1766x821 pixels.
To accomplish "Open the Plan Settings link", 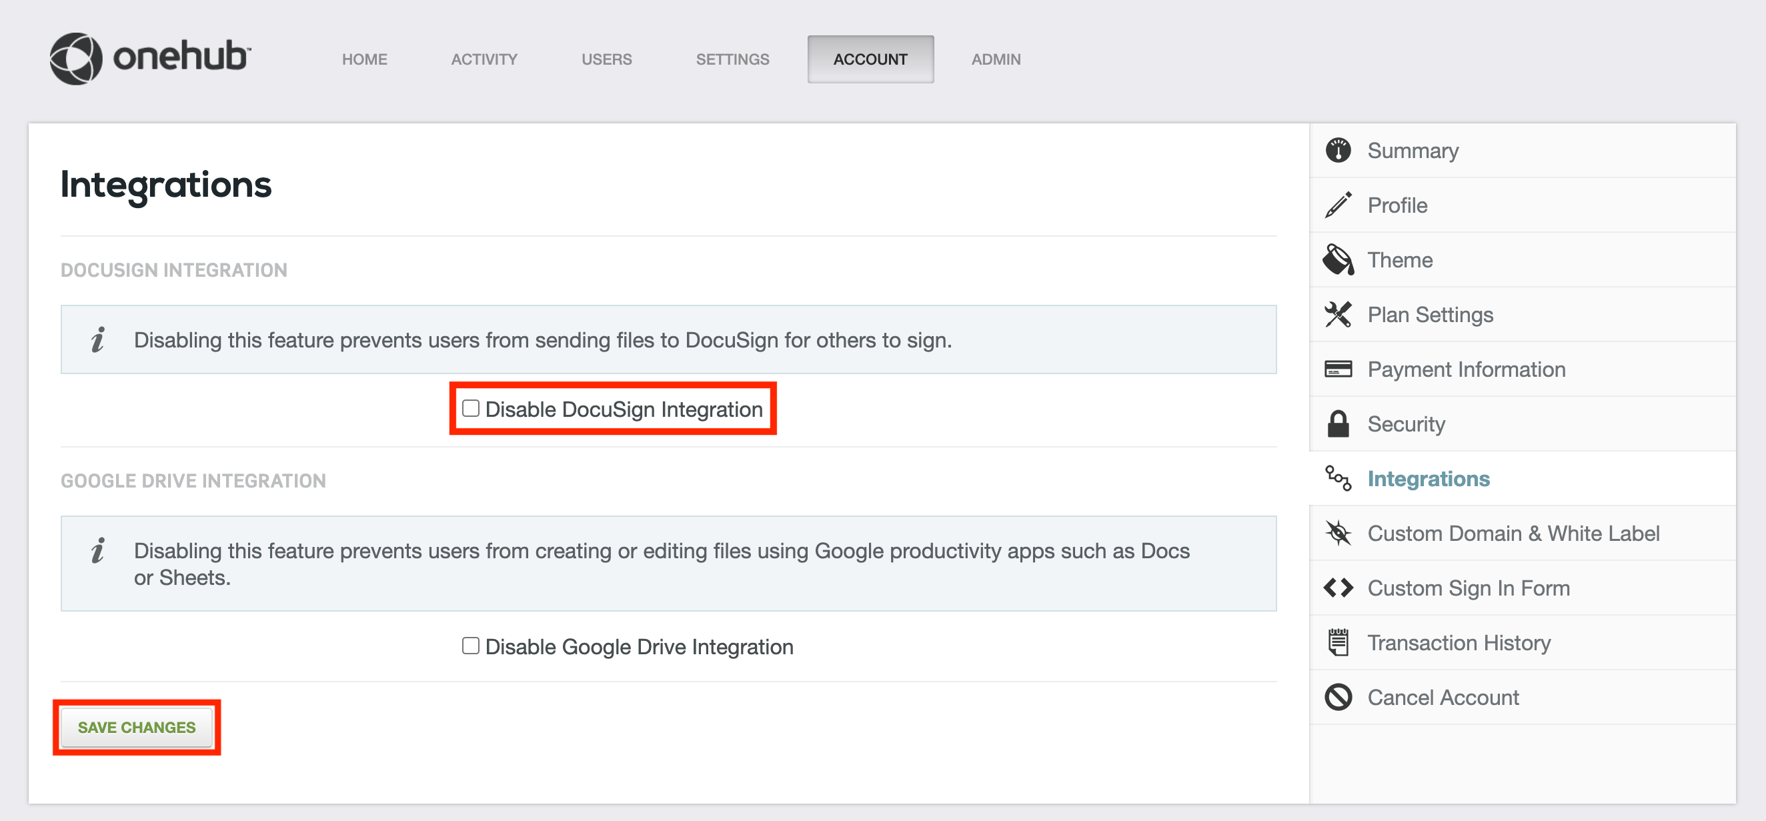I will (x=1430, y=315).
